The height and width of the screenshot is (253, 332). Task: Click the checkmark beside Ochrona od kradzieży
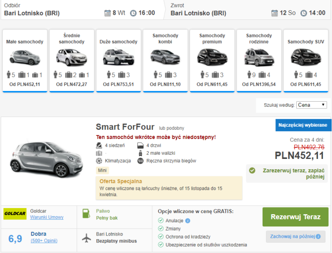click(161, 237)
